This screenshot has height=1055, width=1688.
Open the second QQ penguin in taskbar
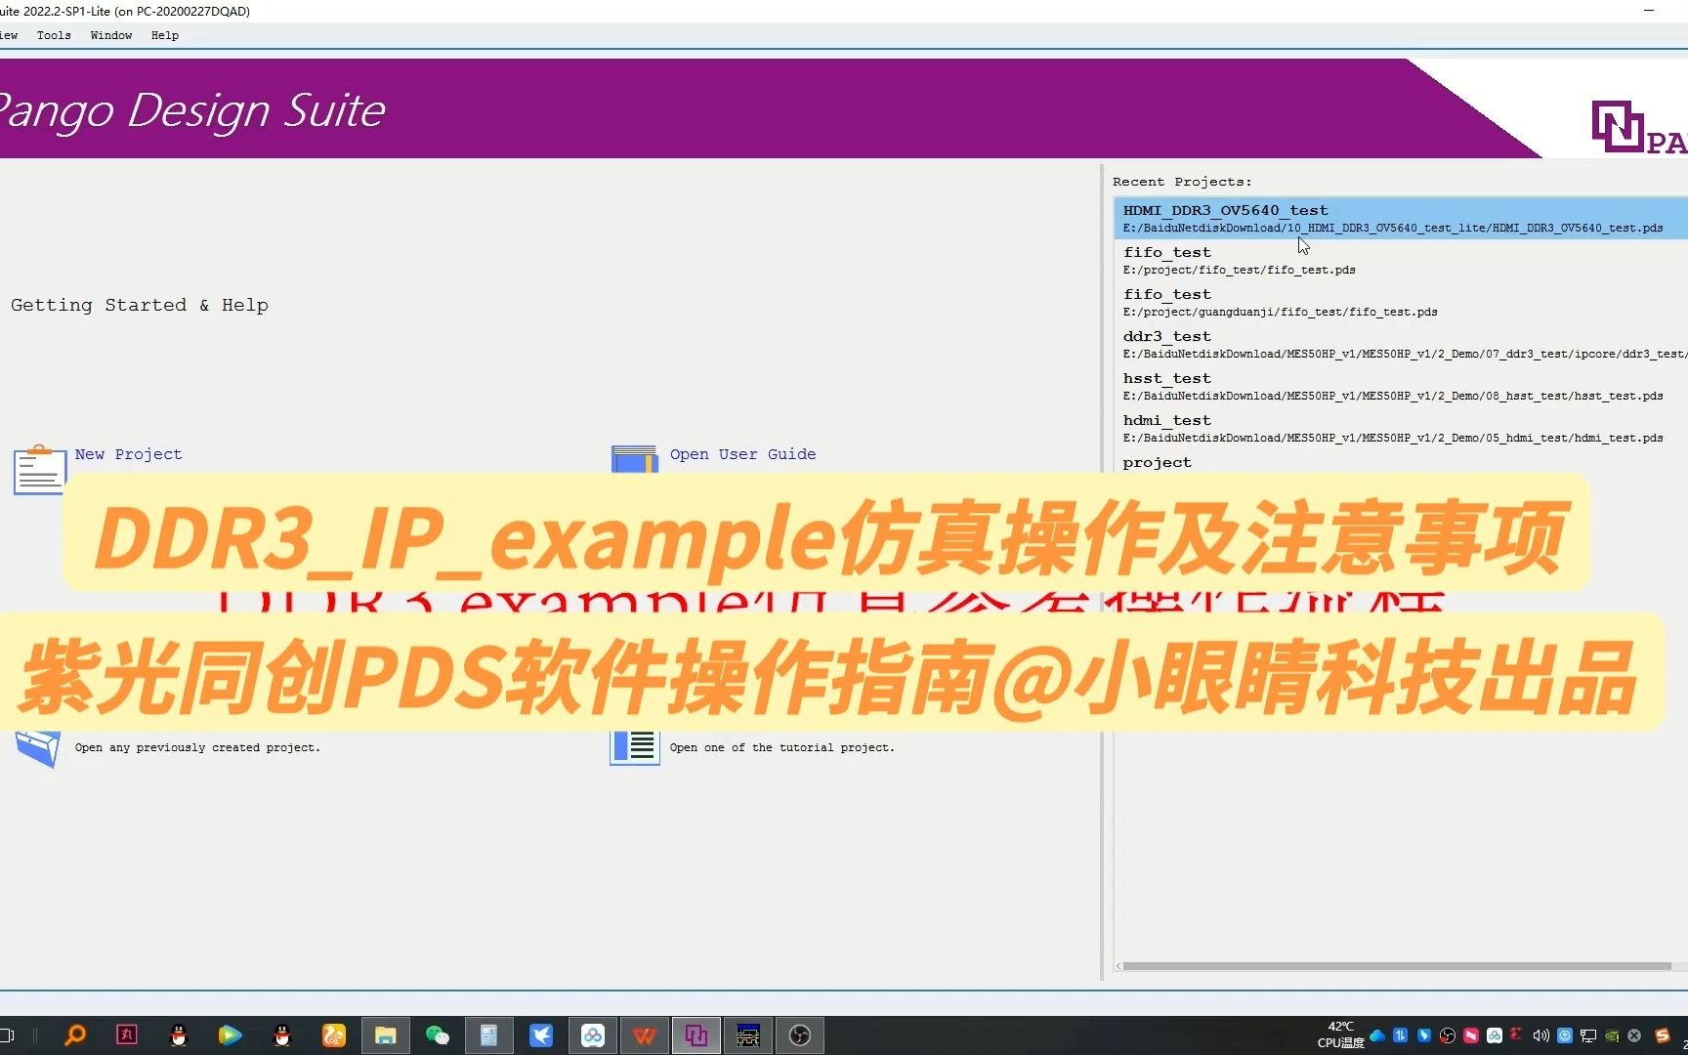pos(282,1035)
